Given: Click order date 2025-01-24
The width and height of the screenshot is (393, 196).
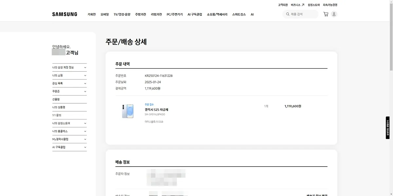Looking at the screenshot, I should click(153, 82).
